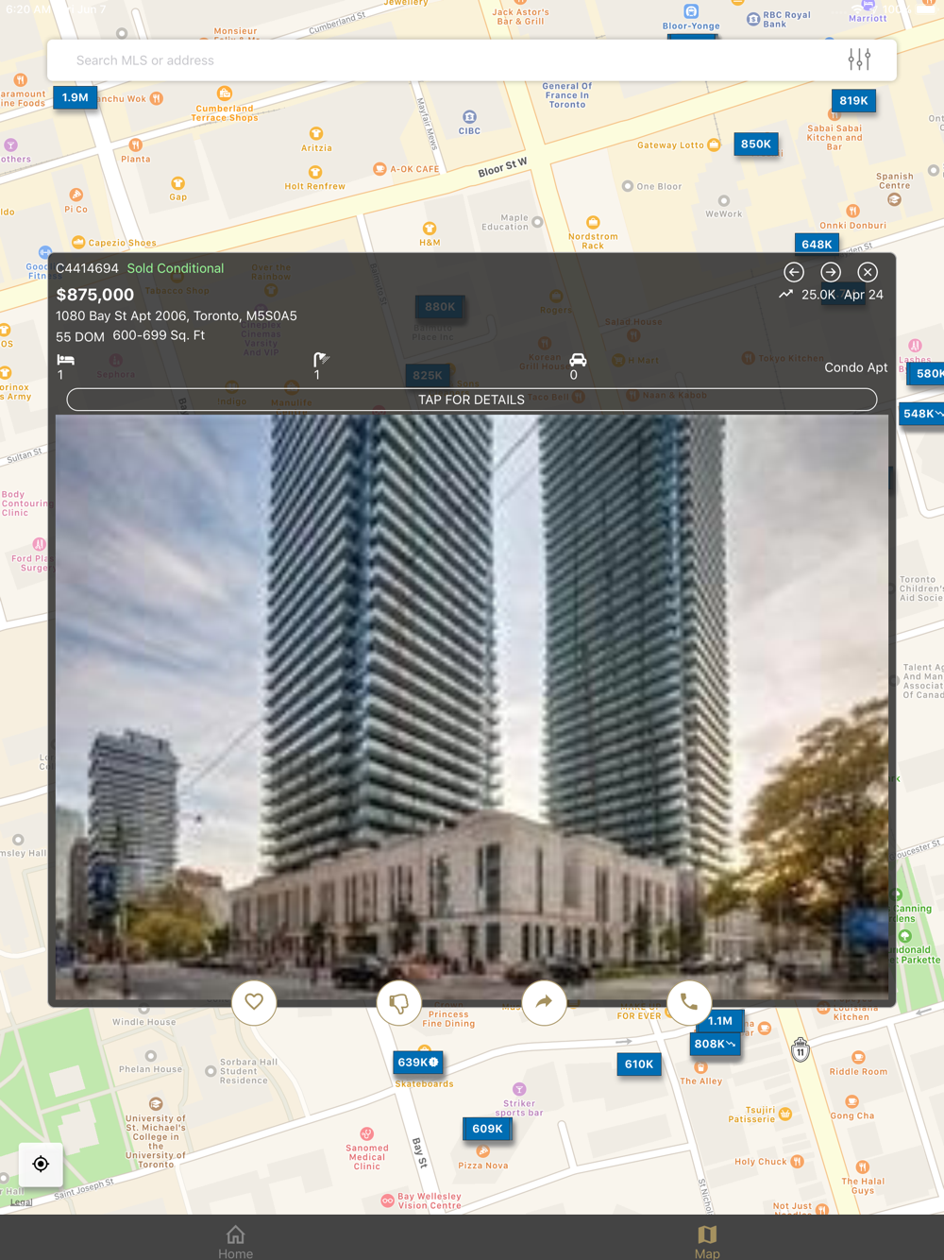The image size is (944, 1260).
Task: Open the 609K listing marker
Action: point(487,1129)
